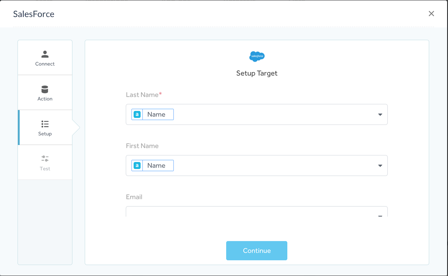
Task: Expand the First Name dropdown arrow
Action: coord(380,166)
